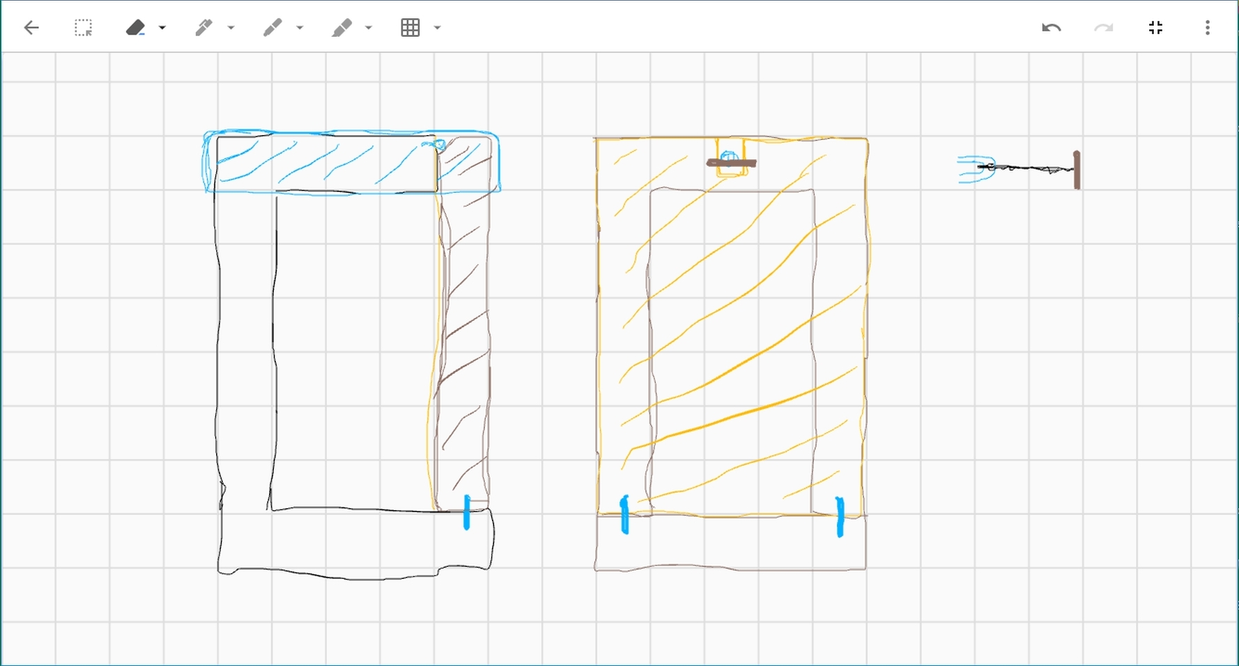Activate the rectangular selection tool
Screen dimensions: 1239x666
[x=83, y=28]
